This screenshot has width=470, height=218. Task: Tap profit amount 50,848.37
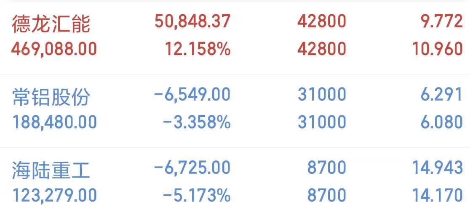click(192, 21)
